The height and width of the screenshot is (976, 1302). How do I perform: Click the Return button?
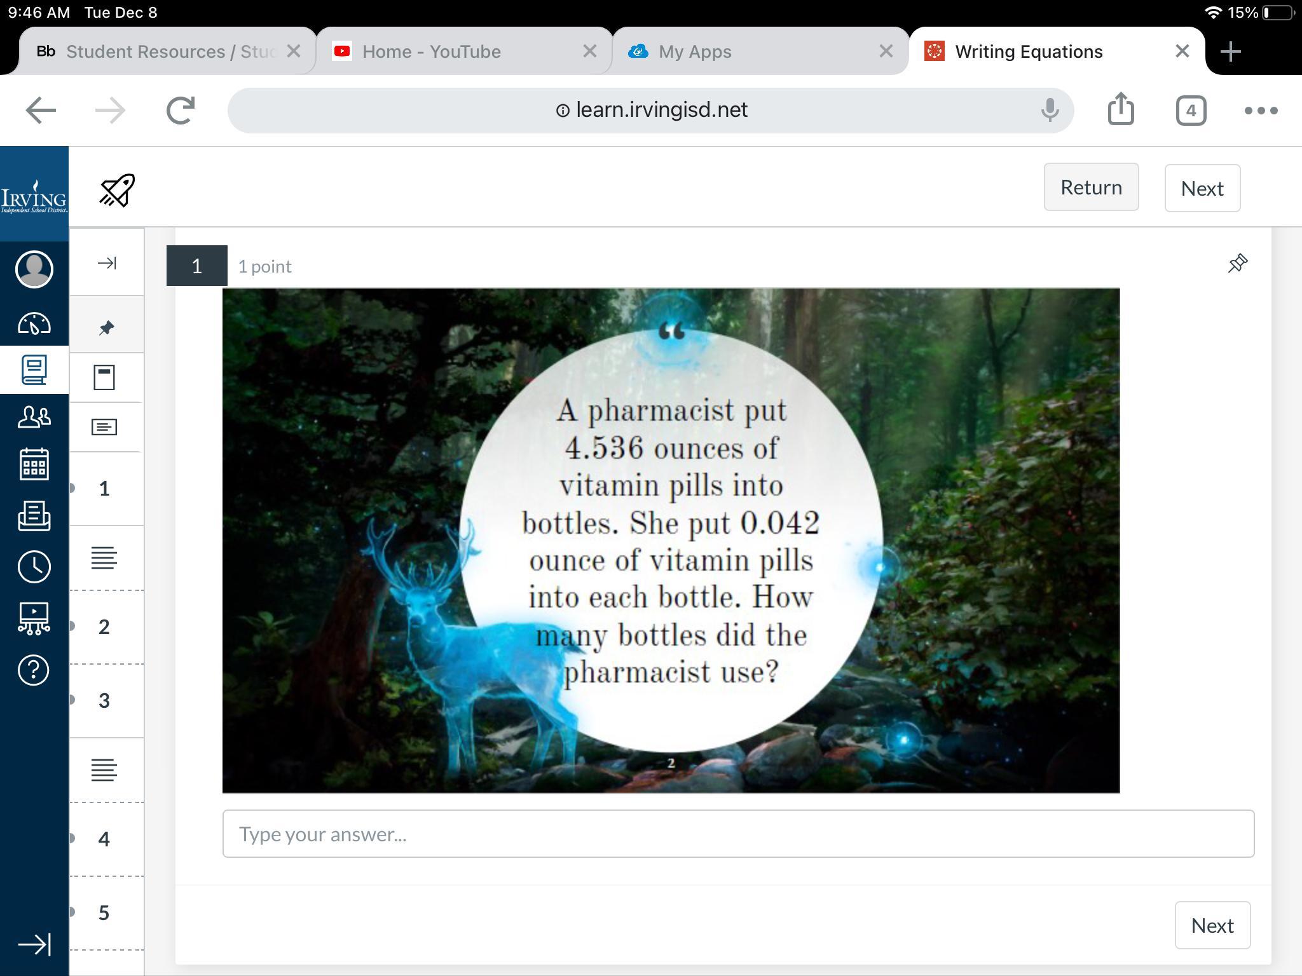click(1091, 187)
